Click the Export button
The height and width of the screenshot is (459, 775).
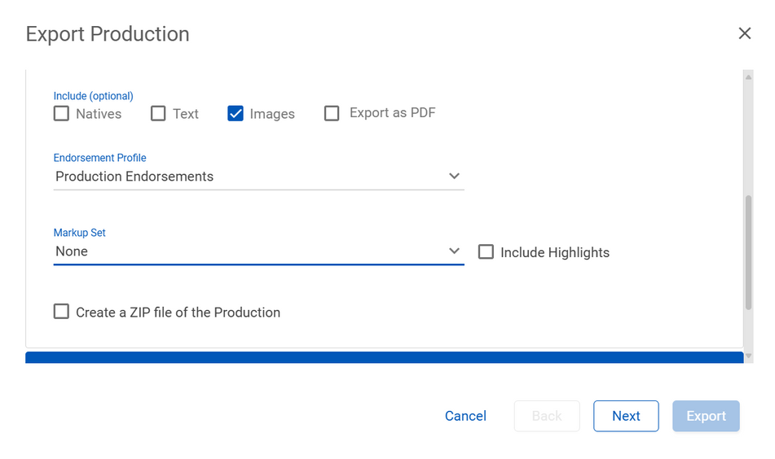(x=706, y=416)
